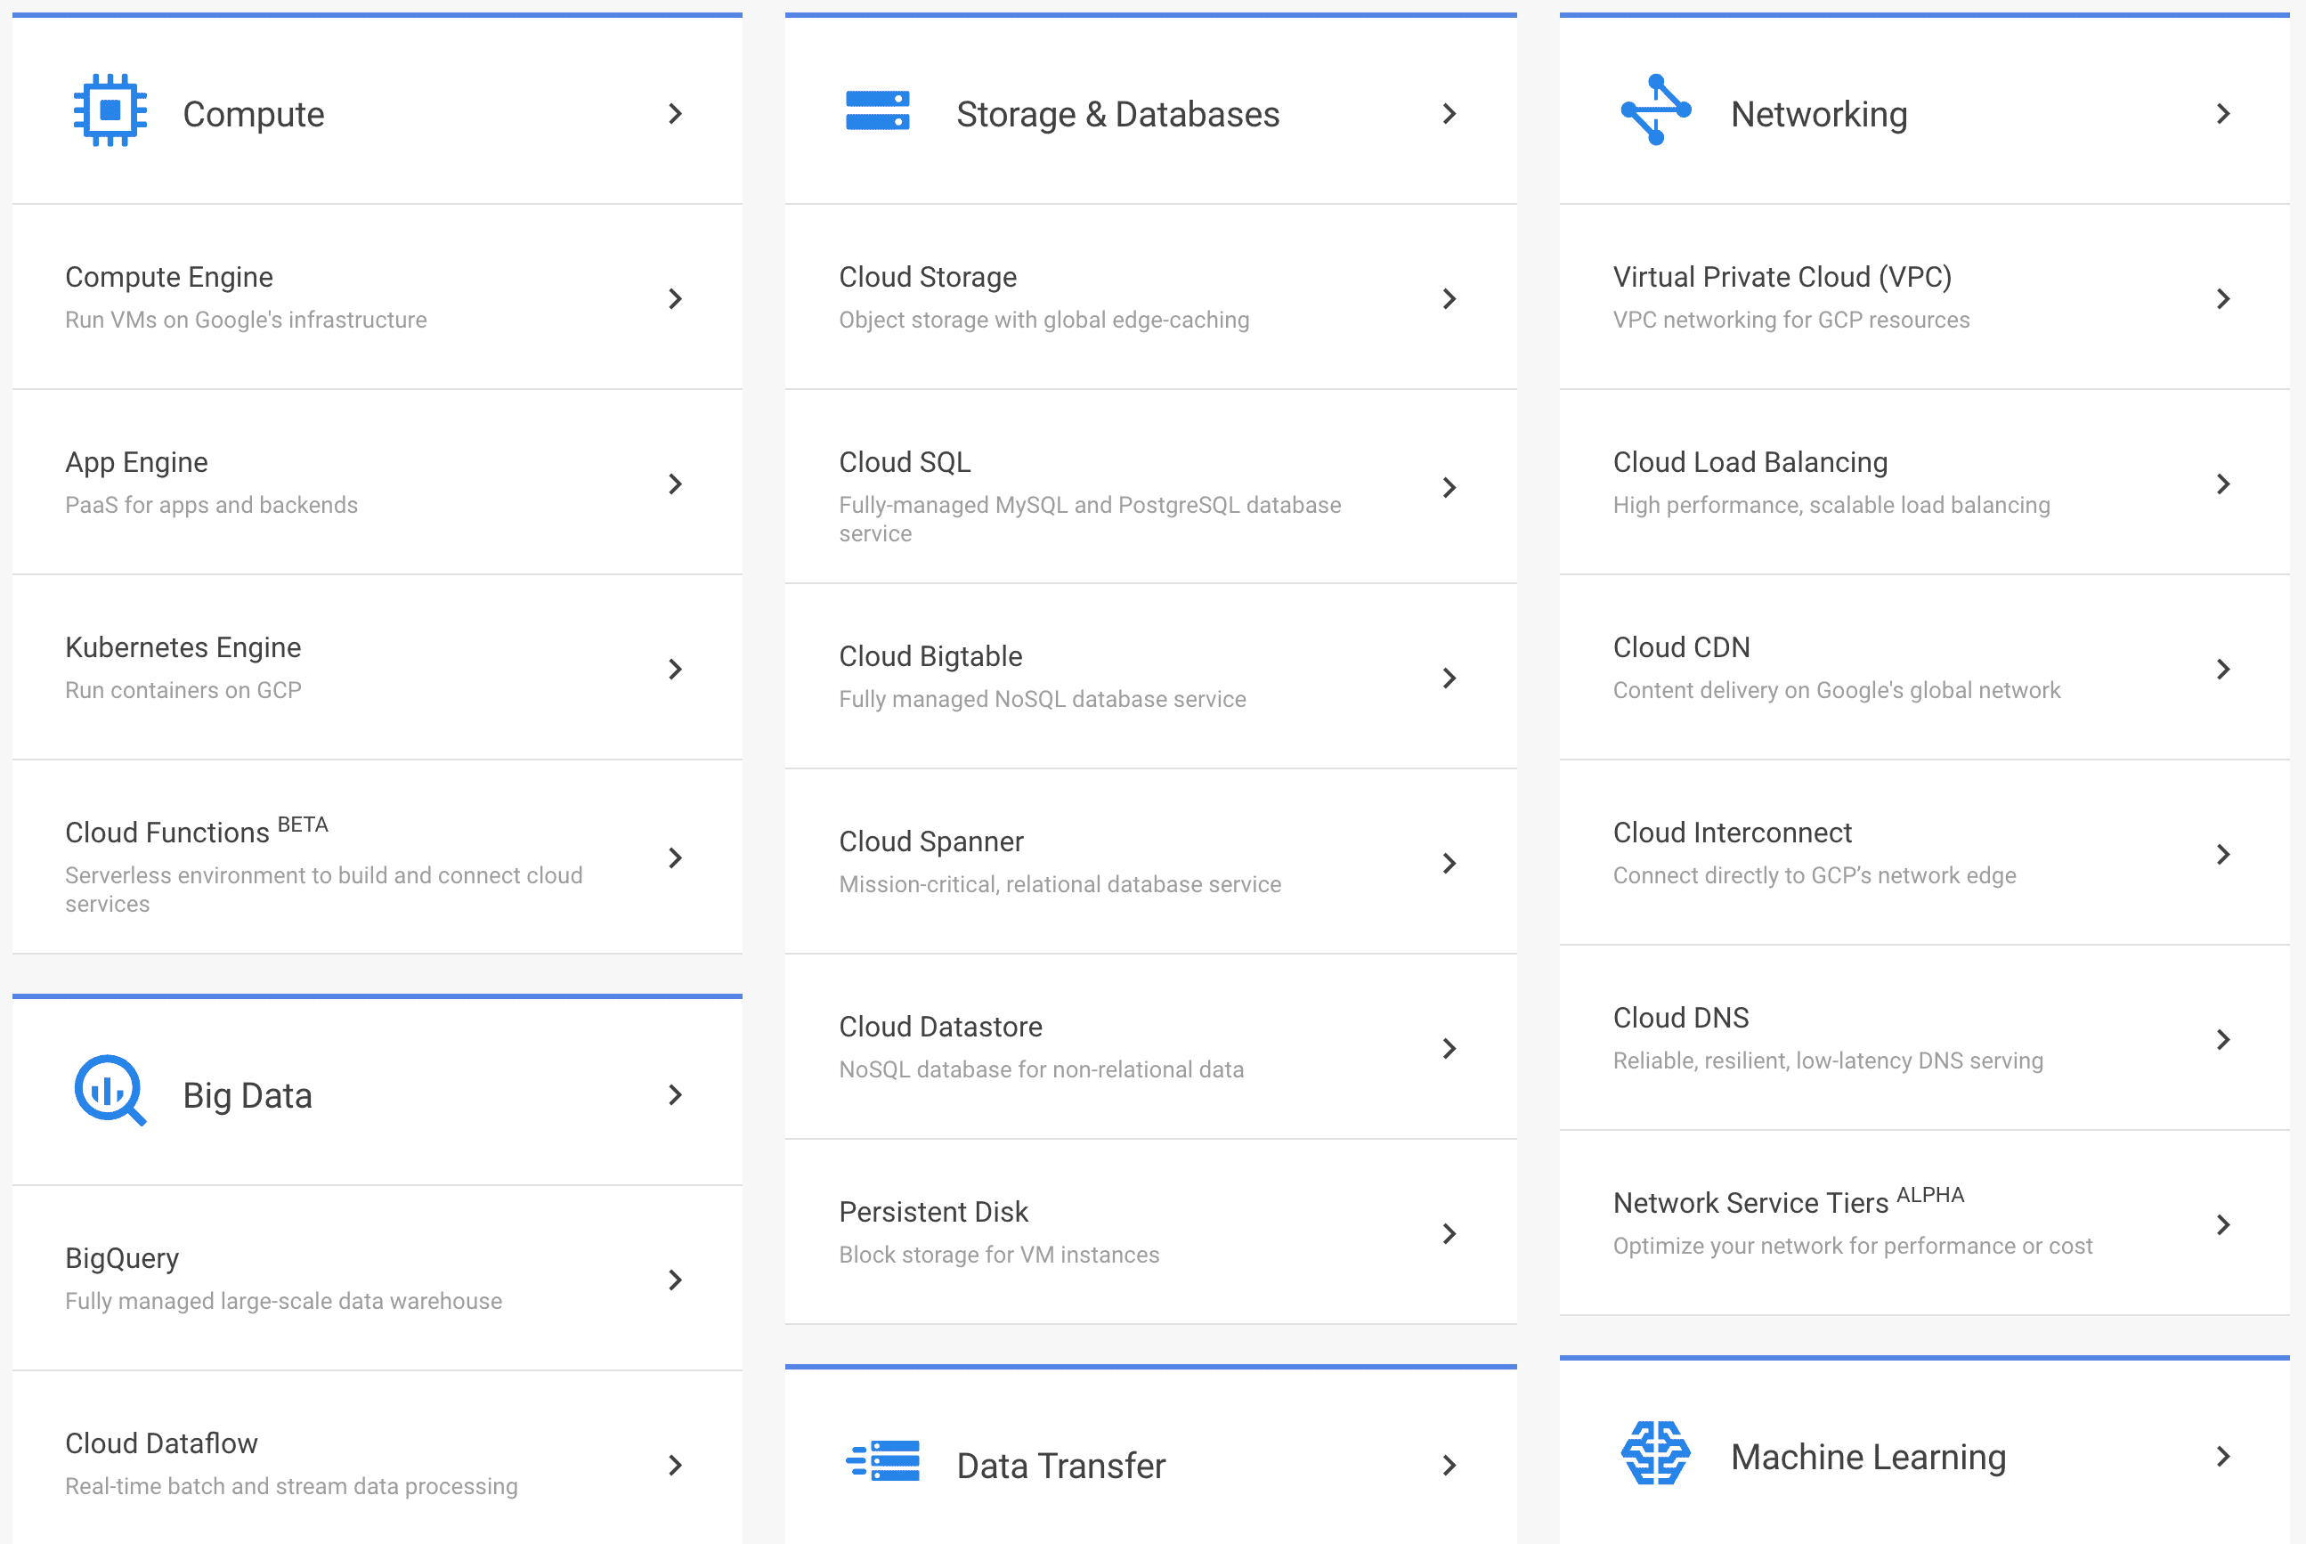Expand the Big Data category arrow
2306x1544 pixels.
tap(676, 1095)
